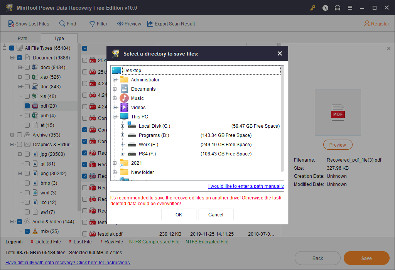Click the file type tree scrollbar

[79, 127]
